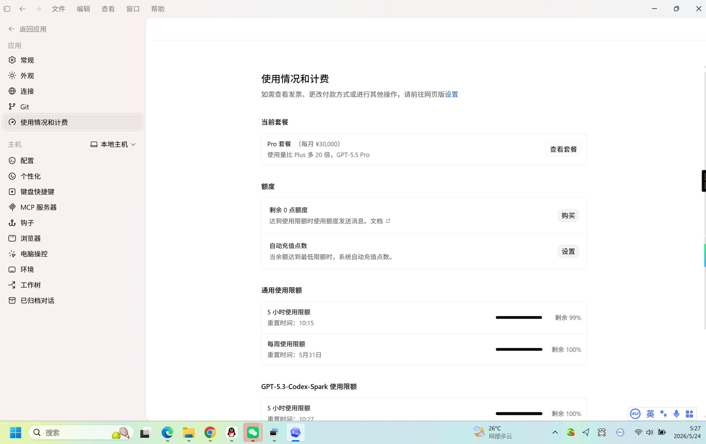Select 常规 in the settings sidebar

73,60
